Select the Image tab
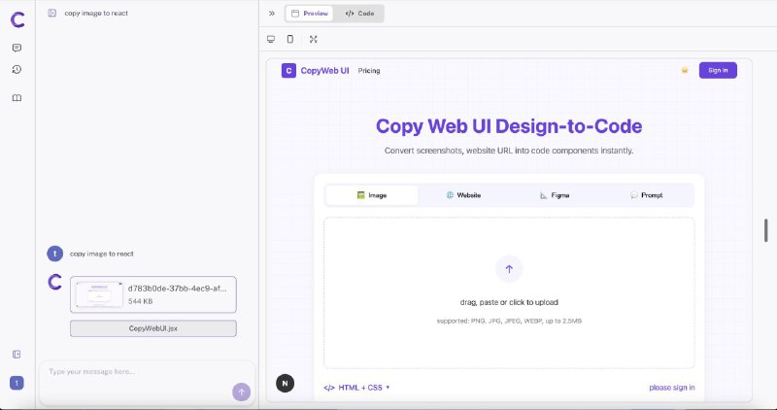Screen dimensions: 777x410 point(372,195)
